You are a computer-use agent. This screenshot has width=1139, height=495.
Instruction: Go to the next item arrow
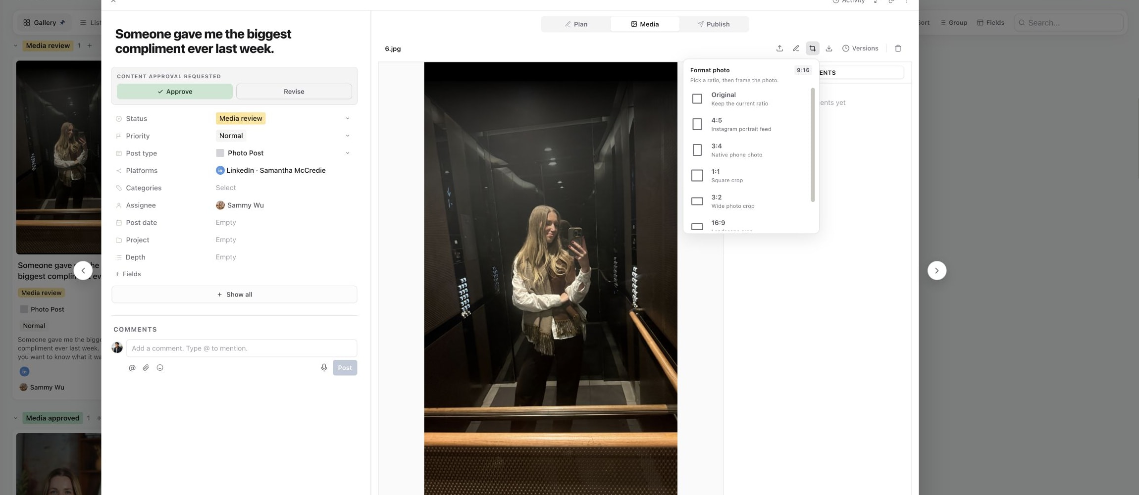click(x=936, y=271)
